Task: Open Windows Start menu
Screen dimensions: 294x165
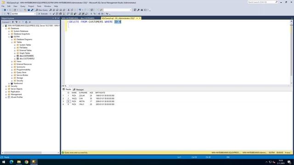Action: point(4,162)
